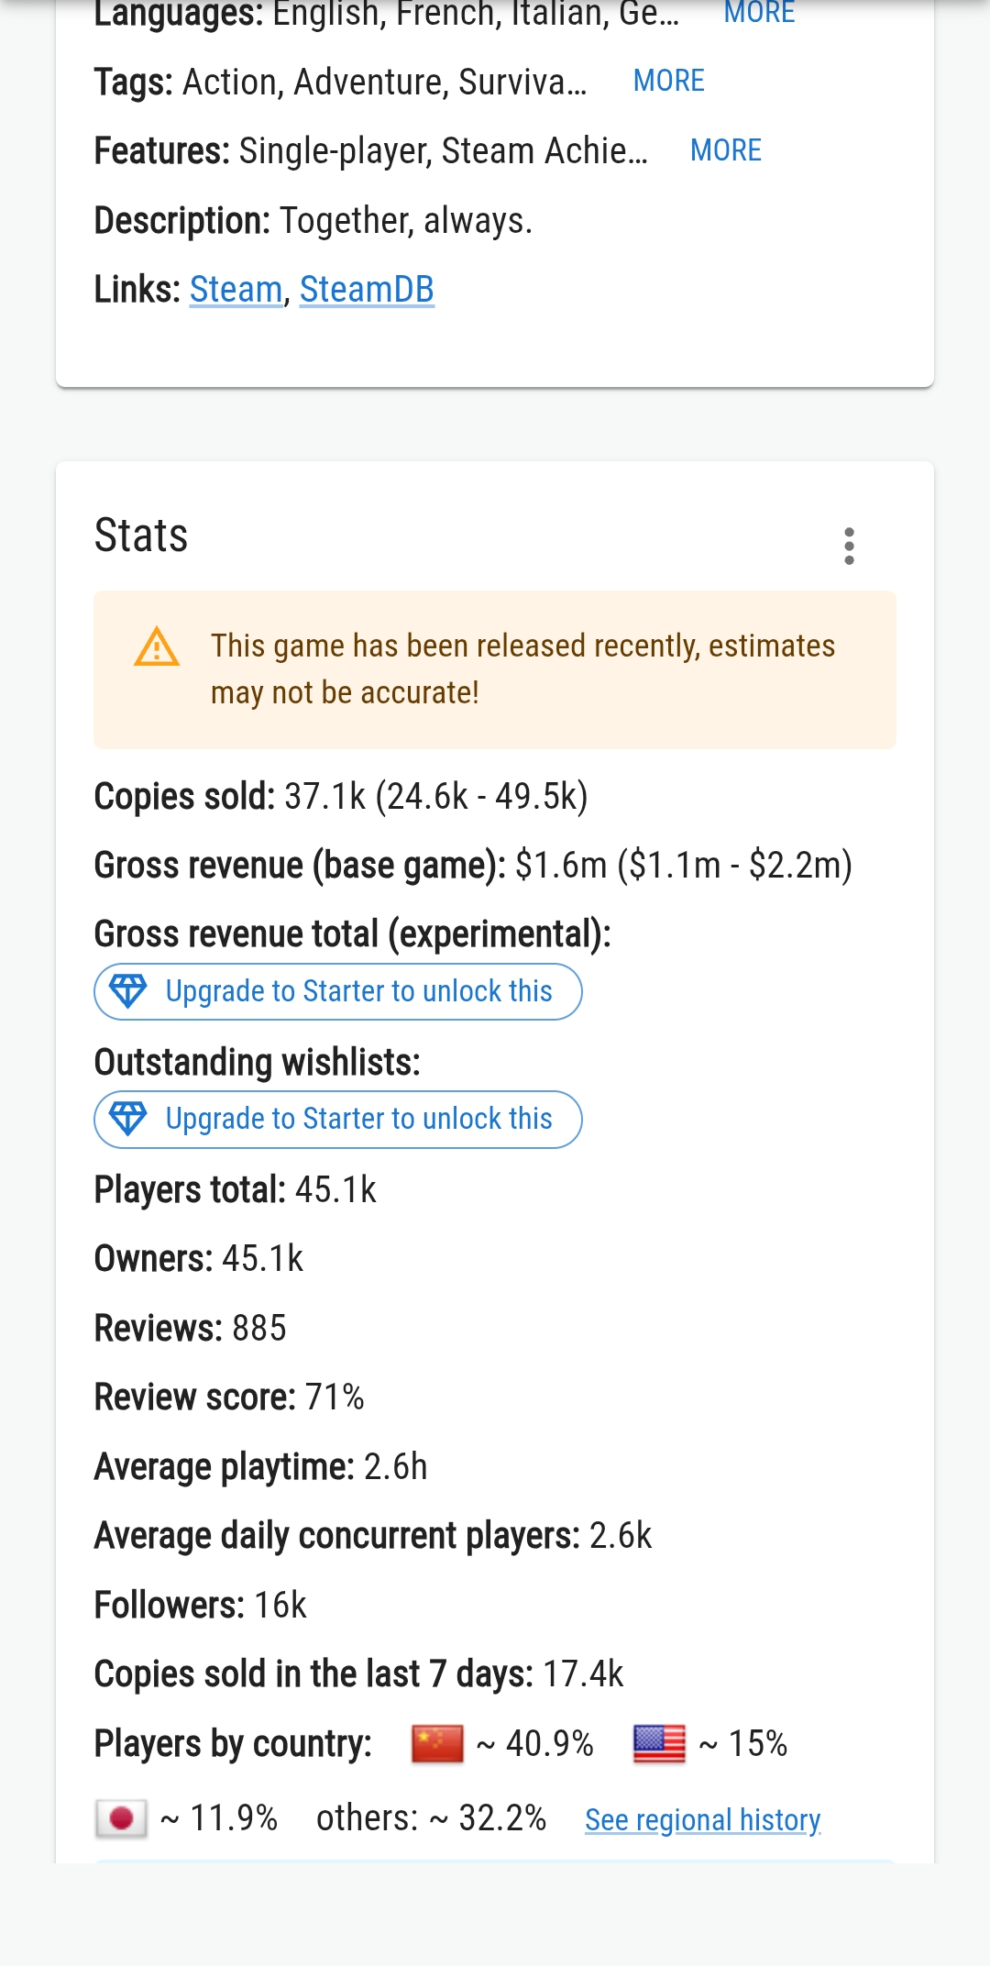
Task: Select the Copies sold value 37.1k
Action: point(325,796)
